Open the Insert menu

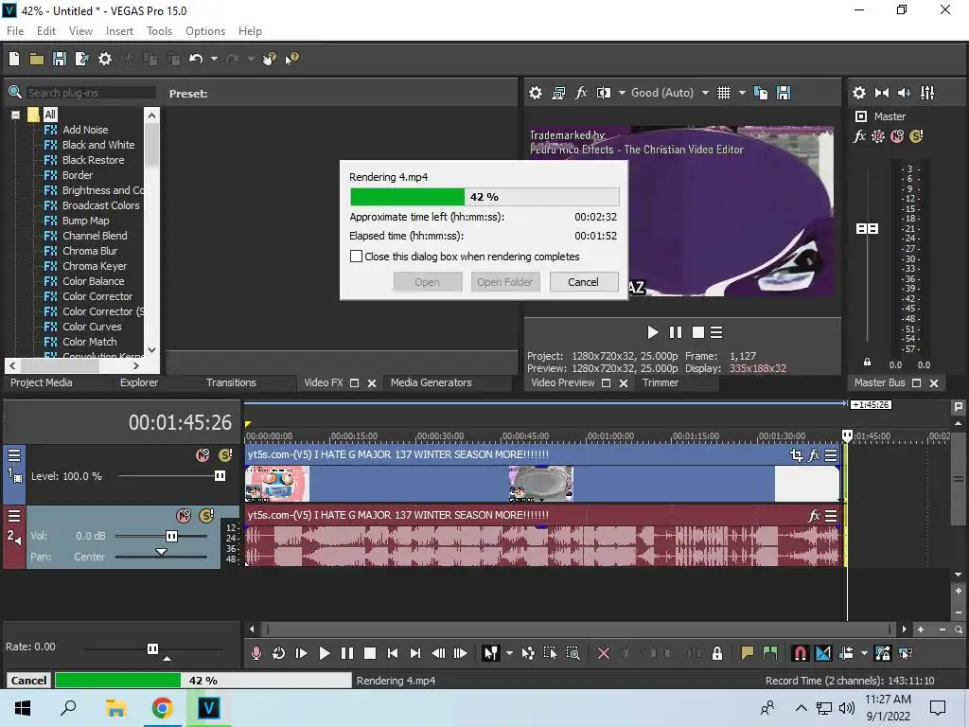click(x=119, y=31)
